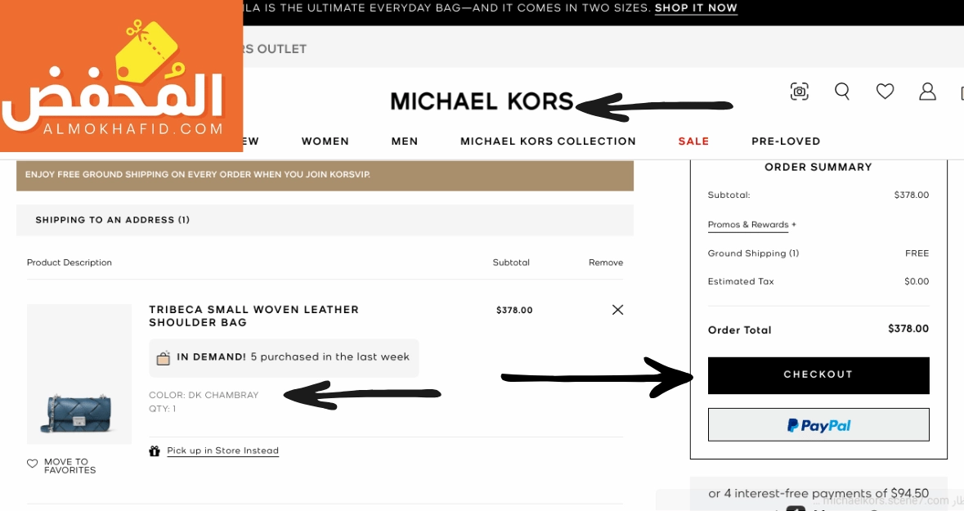Click the Outlet link in the top bar
The image size is (964, 511).
point(281,49)
